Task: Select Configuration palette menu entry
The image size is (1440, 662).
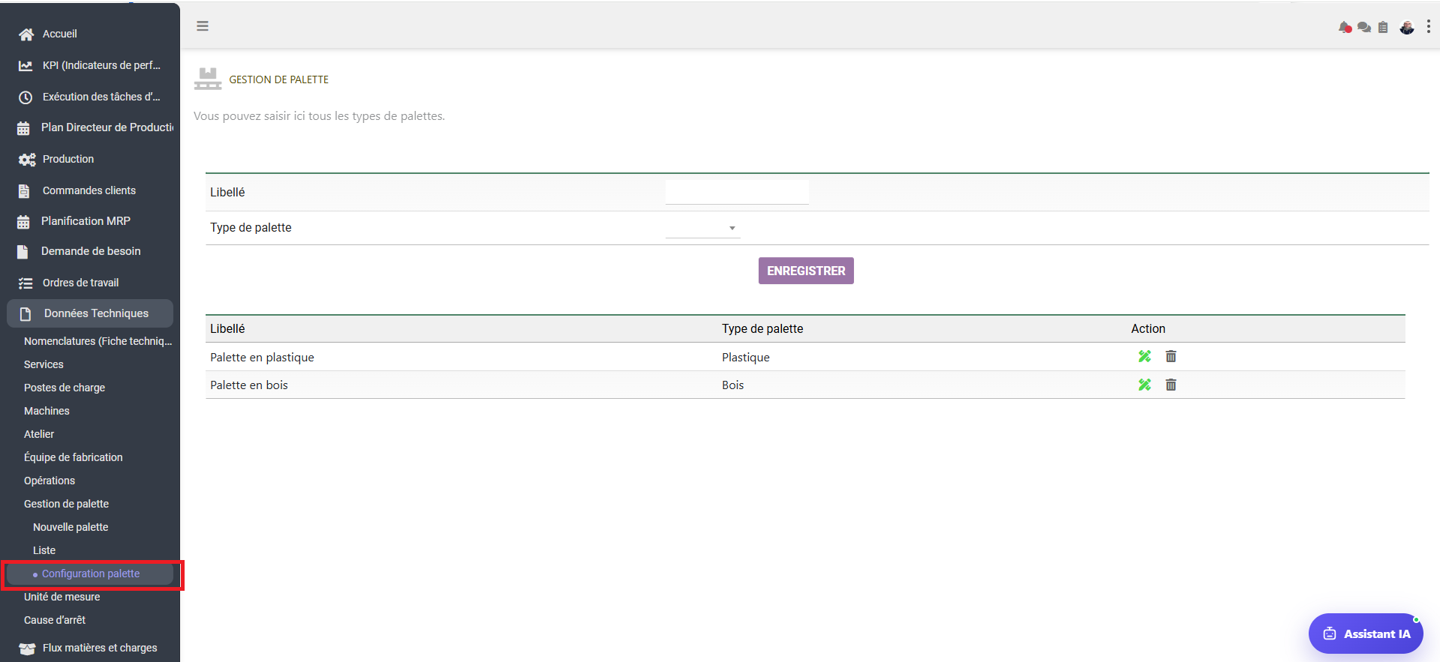Action: (x=90, y=574)
